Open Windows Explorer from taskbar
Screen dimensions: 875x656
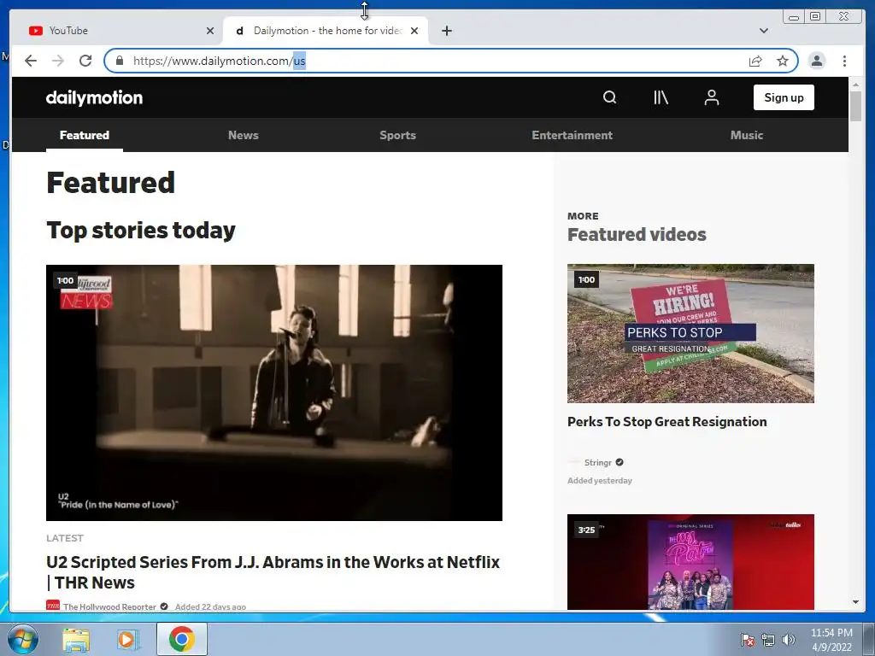pyautogui.click(x=76, y=639)
